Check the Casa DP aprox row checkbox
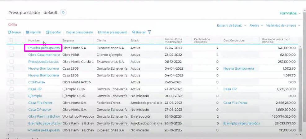This screenshot has height=139, width=306. 11,110
